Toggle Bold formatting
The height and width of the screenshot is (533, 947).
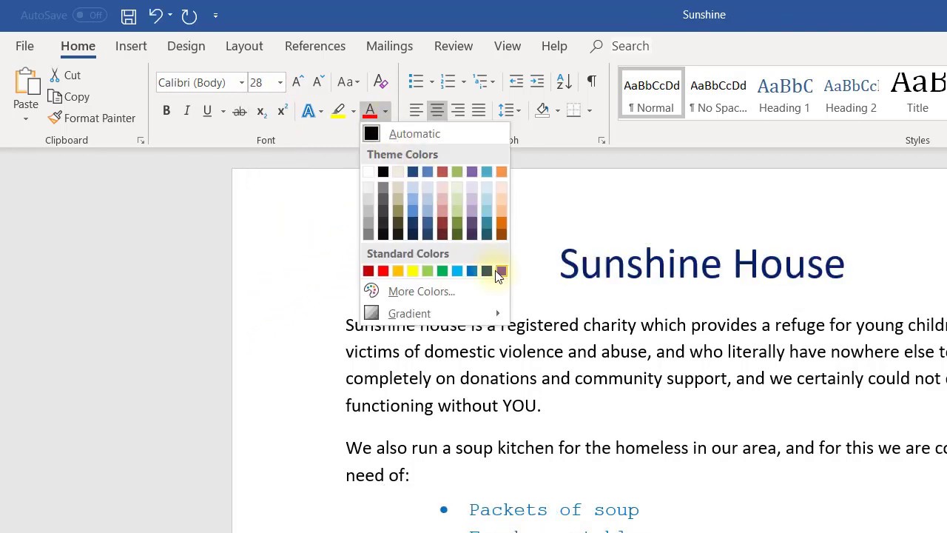[166, 111]
